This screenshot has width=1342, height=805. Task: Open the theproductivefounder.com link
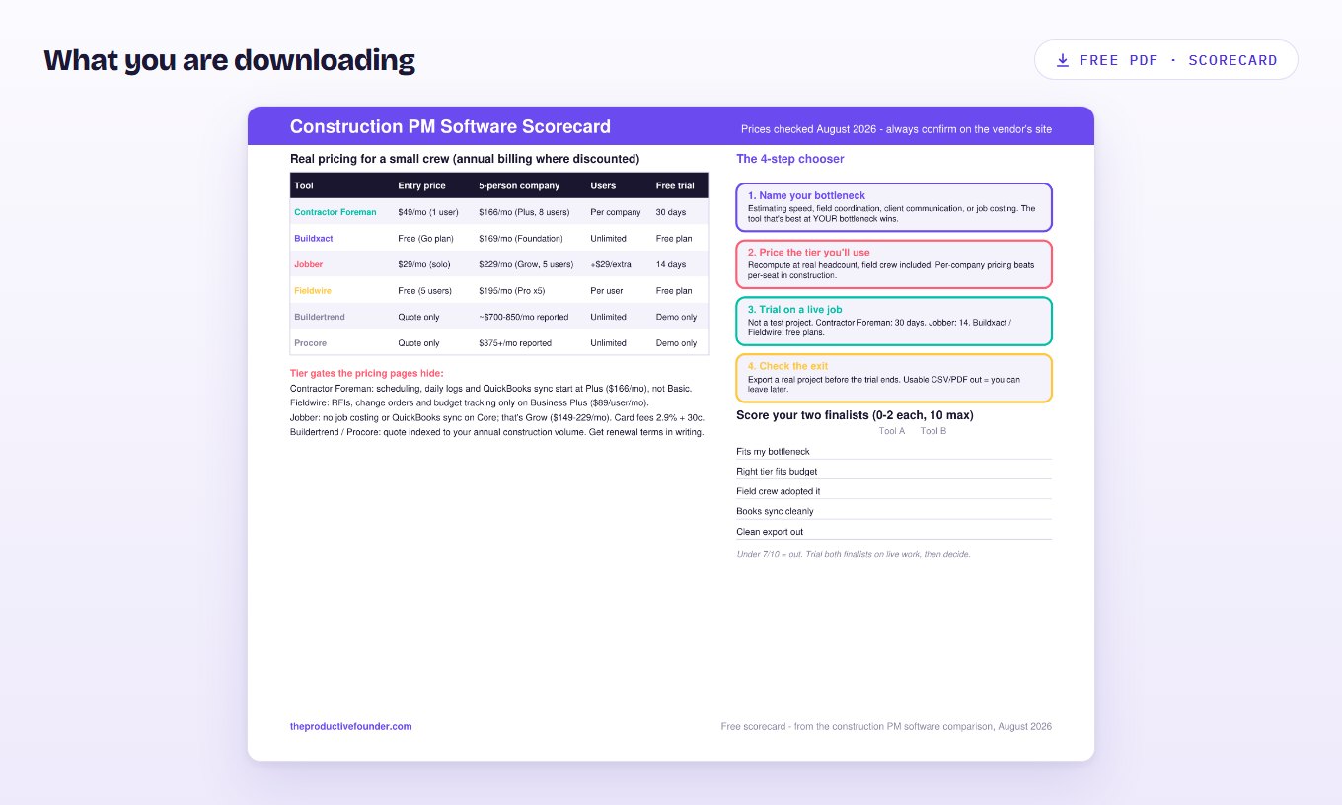(350, 726)
